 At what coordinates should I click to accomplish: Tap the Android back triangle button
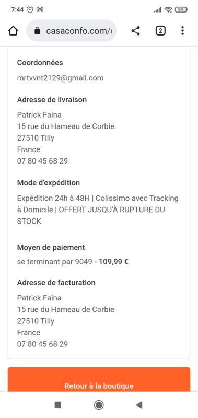139,405
